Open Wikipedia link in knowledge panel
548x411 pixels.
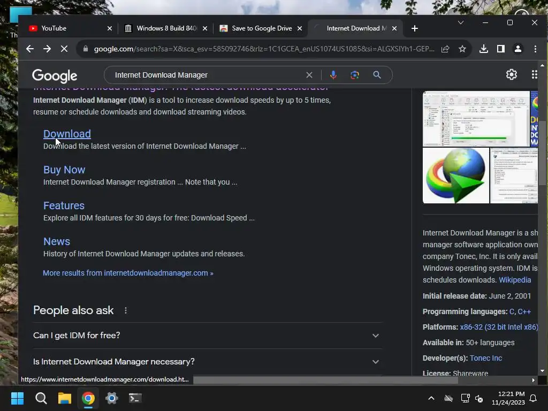pyautogui.click(x=515, y=280)
